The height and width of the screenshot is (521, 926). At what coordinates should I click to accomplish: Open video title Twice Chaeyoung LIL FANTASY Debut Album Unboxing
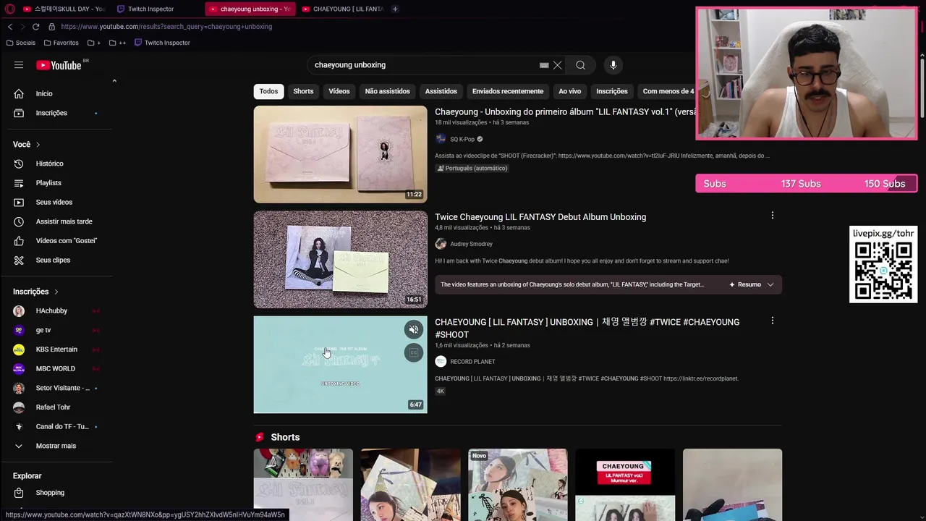pyautogui.click(x=540, y=217)
